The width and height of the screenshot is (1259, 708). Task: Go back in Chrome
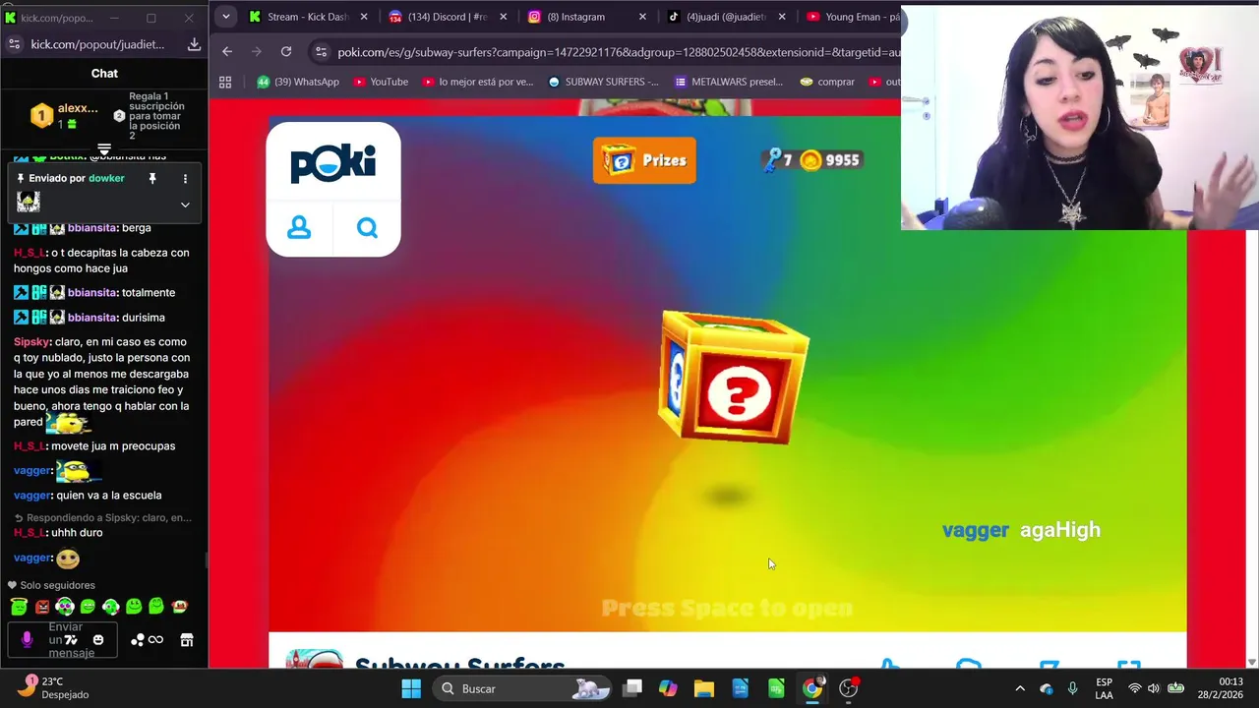click(227, 51)
